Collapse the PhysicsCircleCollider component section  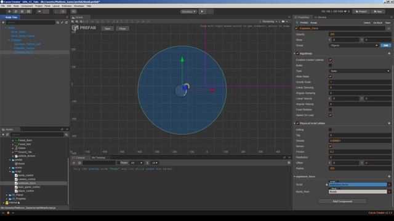(x=294, y=123)
